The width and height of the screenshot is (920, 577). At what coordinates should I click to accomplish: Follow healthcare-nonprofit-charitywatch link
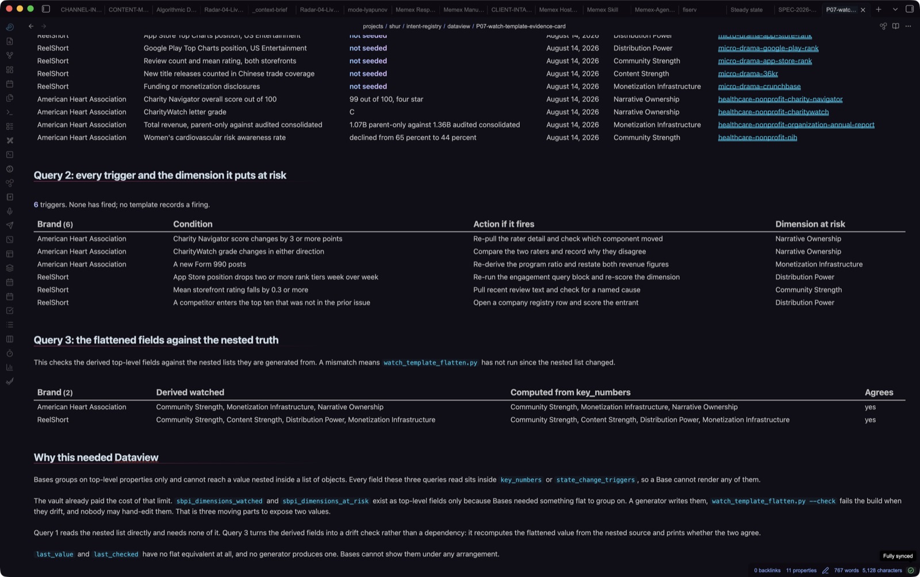pyautogui.click(x=773, y=112)
